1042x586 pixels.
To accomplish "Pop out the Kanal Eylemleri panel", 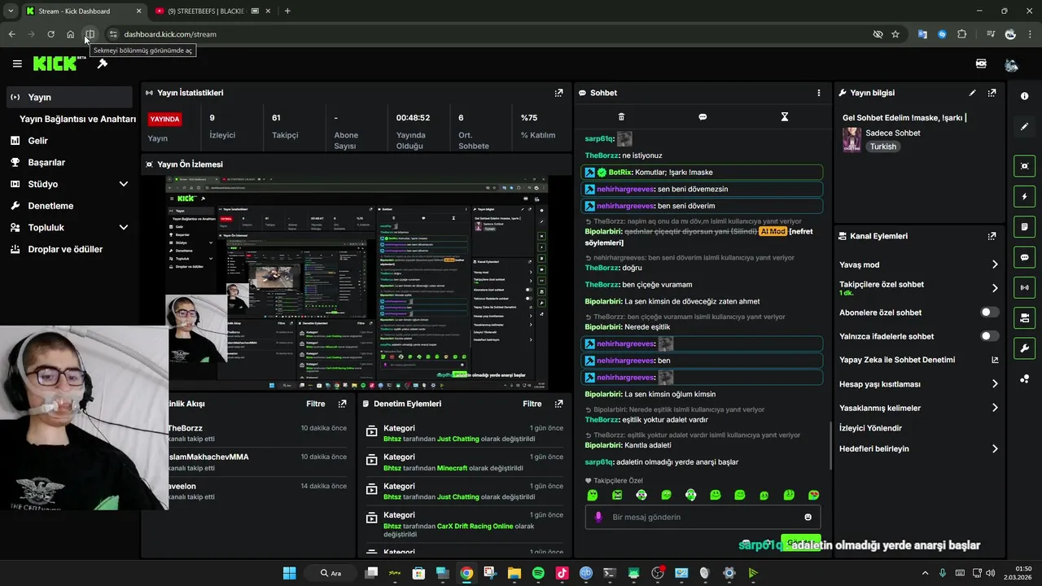I will [x=992, y=236].
